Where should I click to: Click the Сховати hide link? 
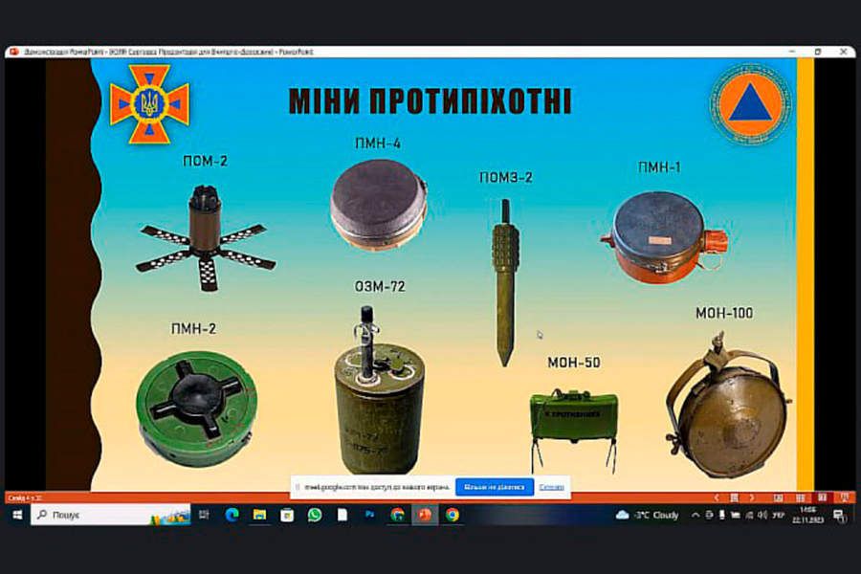(551, 487)
